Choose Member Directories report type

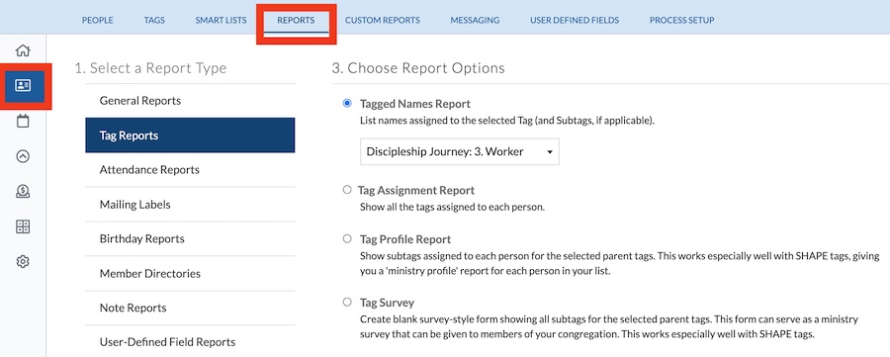coord(190,274)
